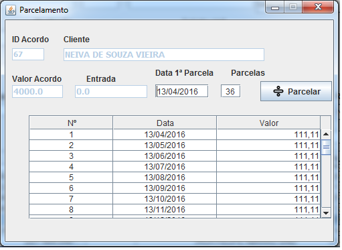
Task: Click the Nº column header
Action: point(72,123)
